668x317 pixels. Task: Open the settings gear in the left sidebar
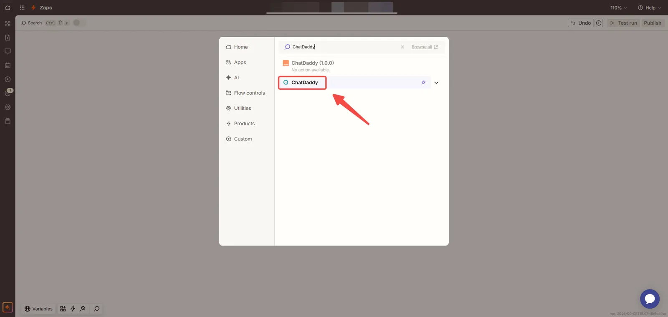(8, 107)
